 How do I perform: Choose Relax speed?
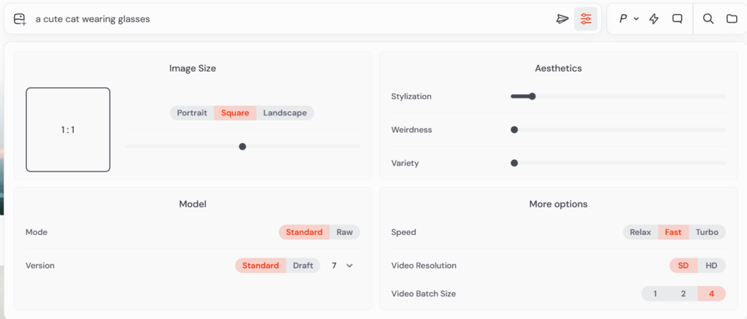[640, 232]
